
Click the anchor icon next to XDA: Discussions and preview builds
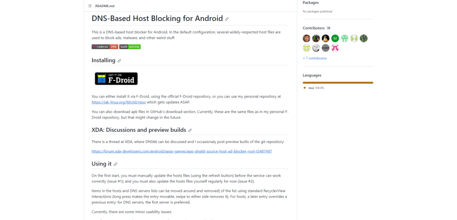190,130
